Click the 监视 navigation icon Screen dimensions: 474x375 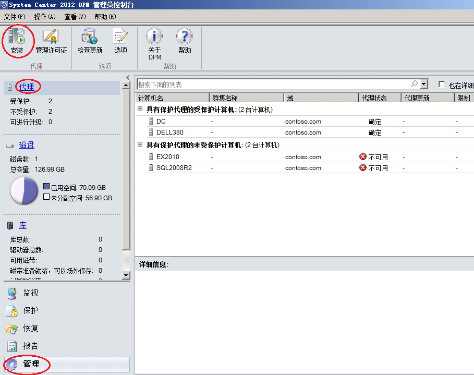pyautogui.click(x=12, y=293)
